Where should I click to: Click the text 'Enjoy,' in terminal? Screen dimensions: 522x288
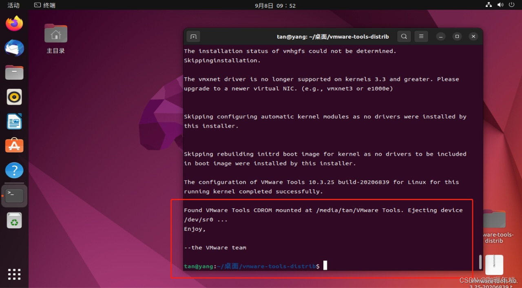(x=195, y=229)
